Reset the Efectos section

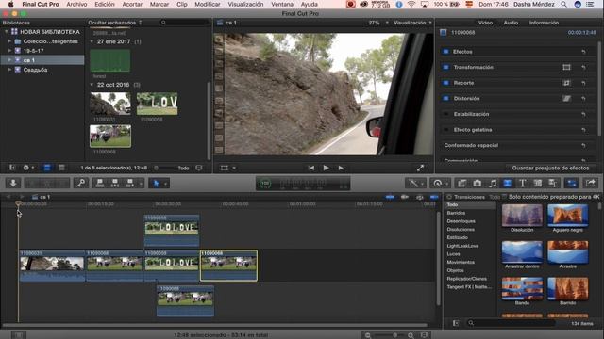pos(583,52)
